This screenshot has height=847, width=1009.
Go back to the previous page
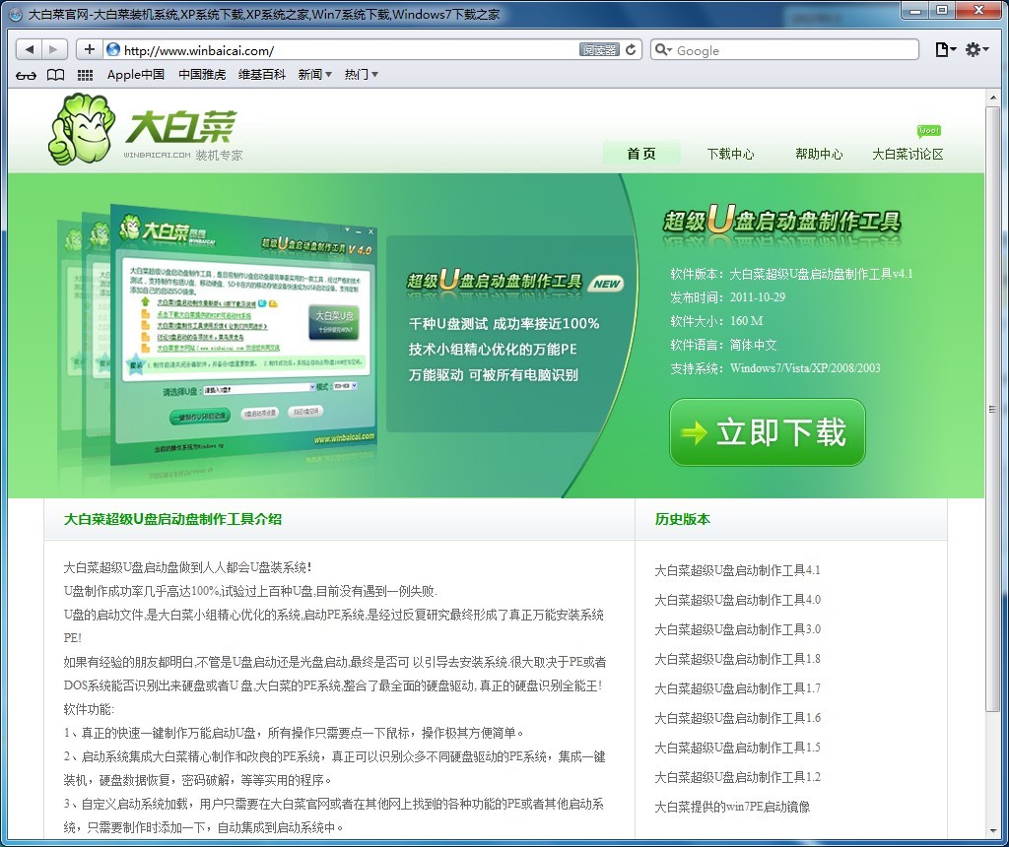(x=30, y=49)
